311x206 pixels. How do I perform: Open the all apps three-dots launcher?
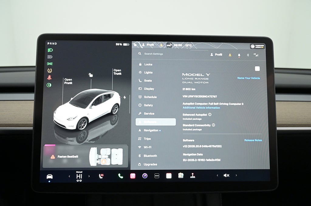[157, 176]
